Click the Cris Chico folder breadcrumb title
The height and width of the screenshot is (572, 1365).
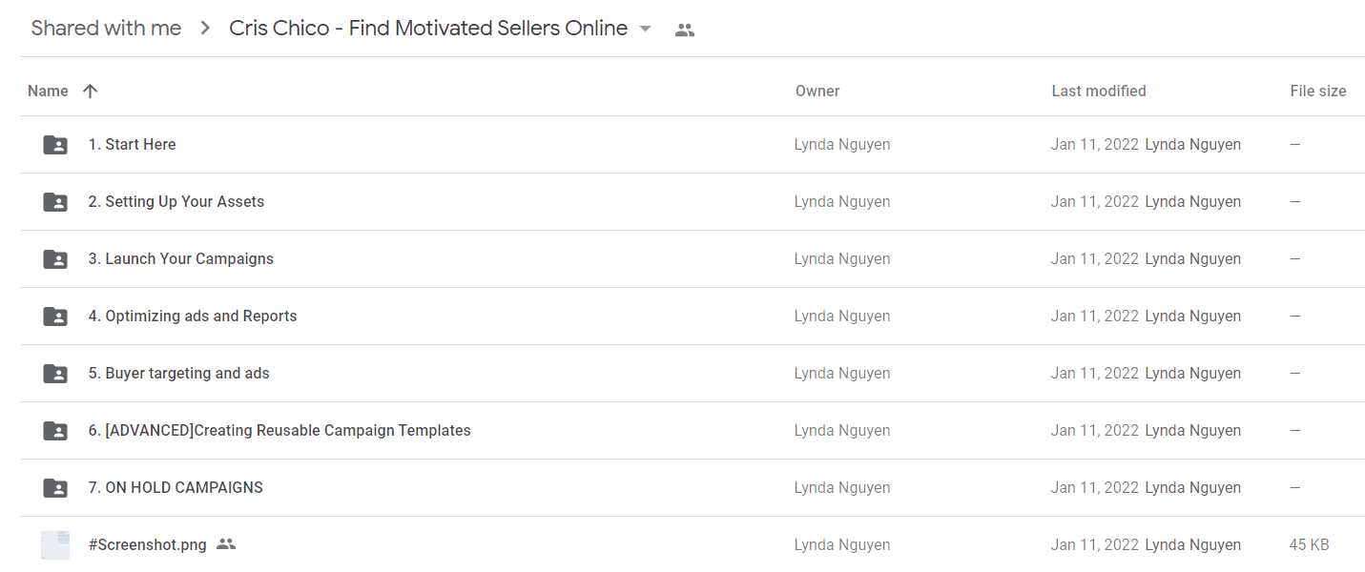(x=428, y=29)
